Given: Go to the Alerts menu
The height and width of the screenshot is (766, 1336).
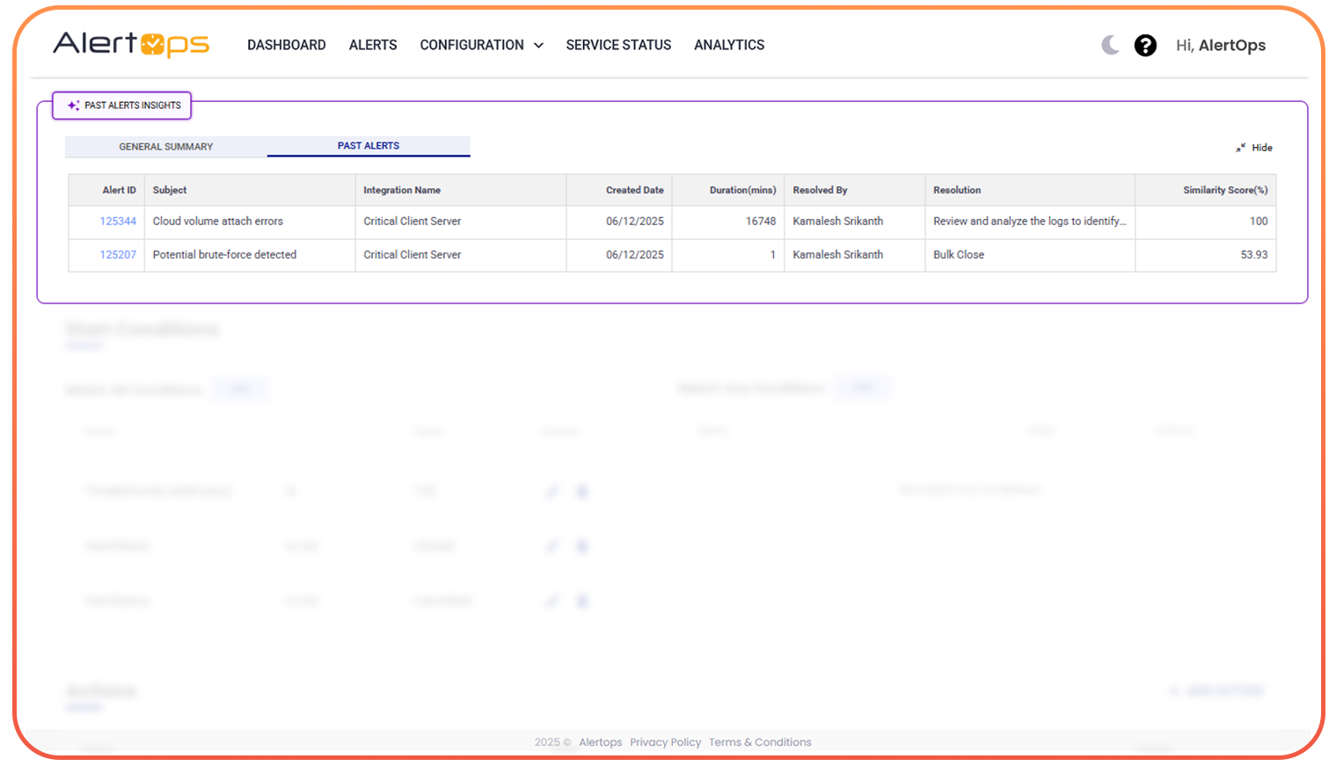Looking at the screenshot, I should (373, 45).
